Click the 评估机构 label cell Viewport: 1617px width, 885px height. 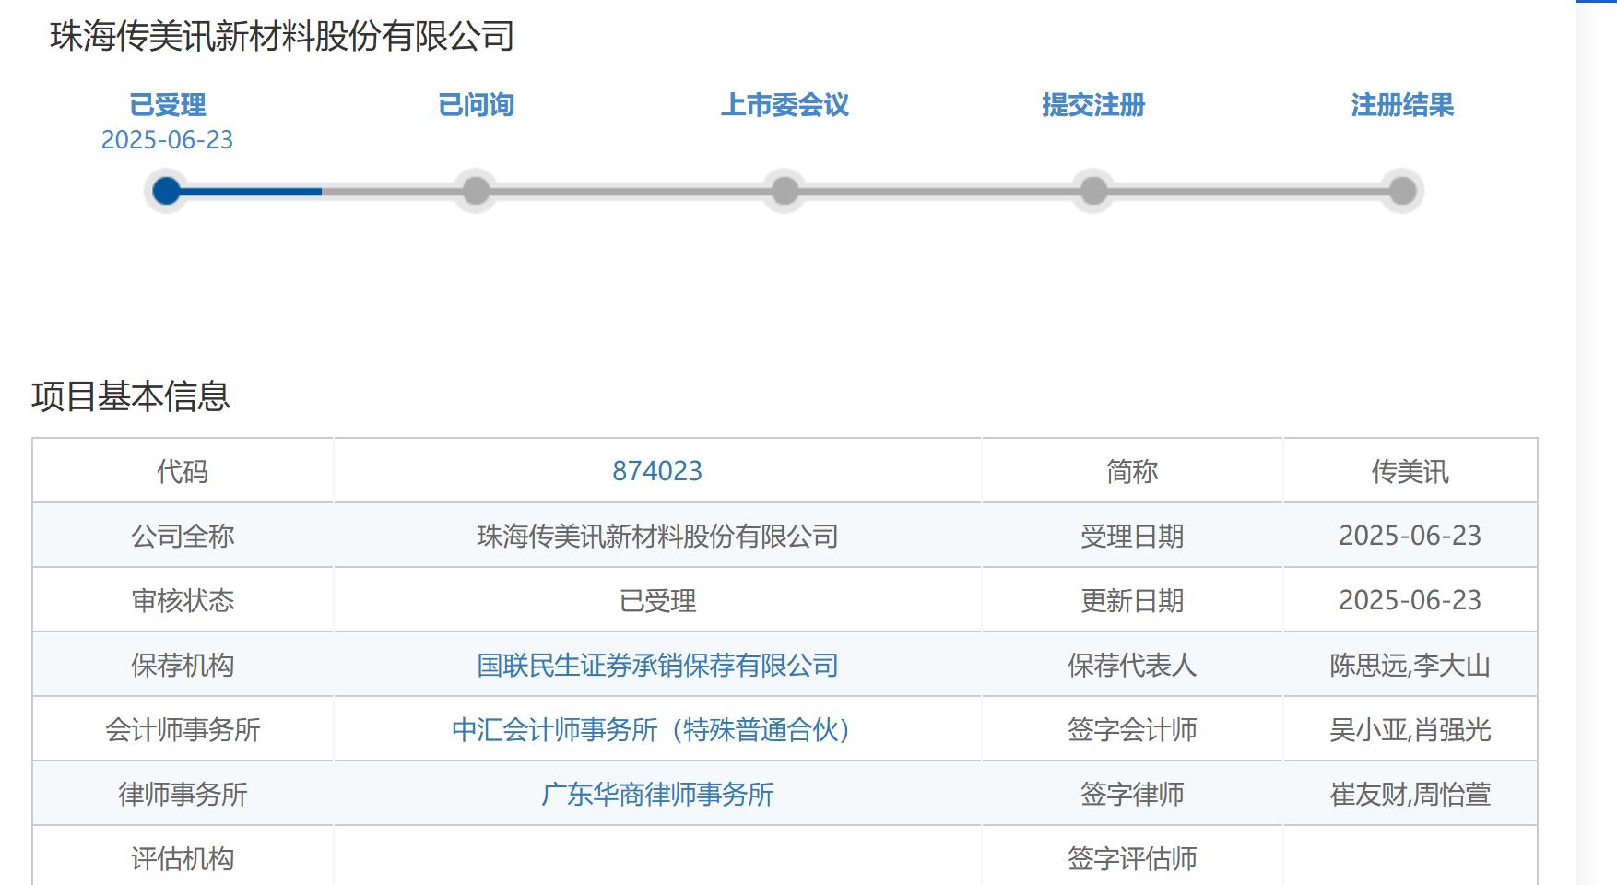(x=183, y=856)
